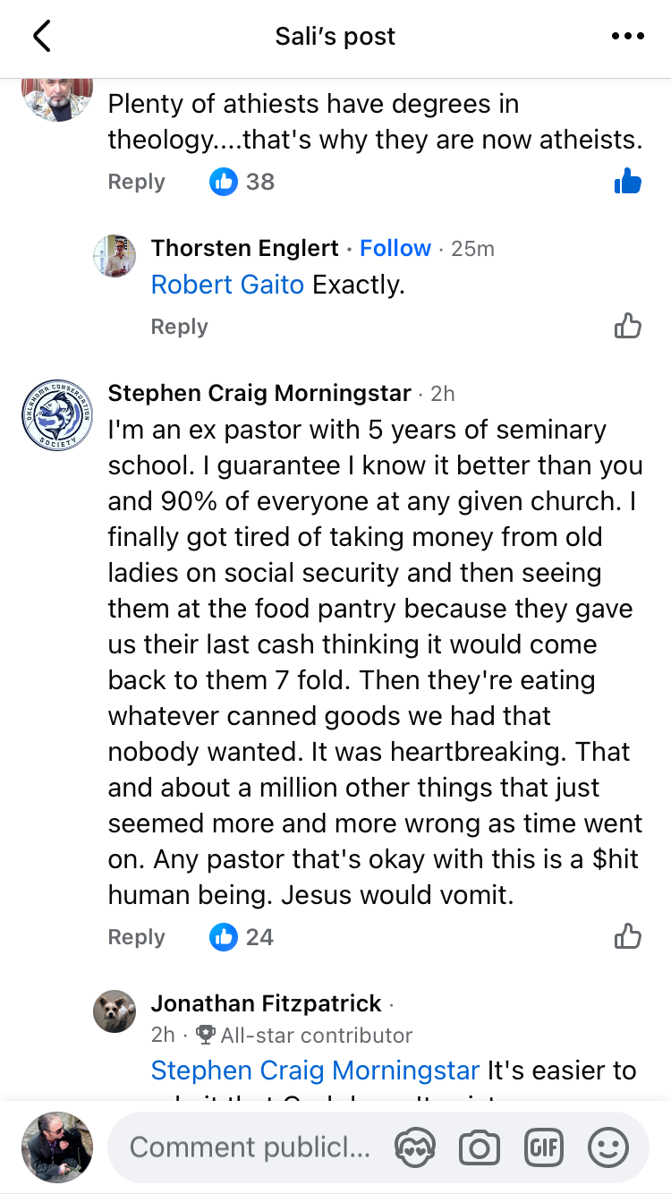Tap the camera icon to attach photo
The height and width of the screenshot is (1194, 671).
pos(480,1147)
